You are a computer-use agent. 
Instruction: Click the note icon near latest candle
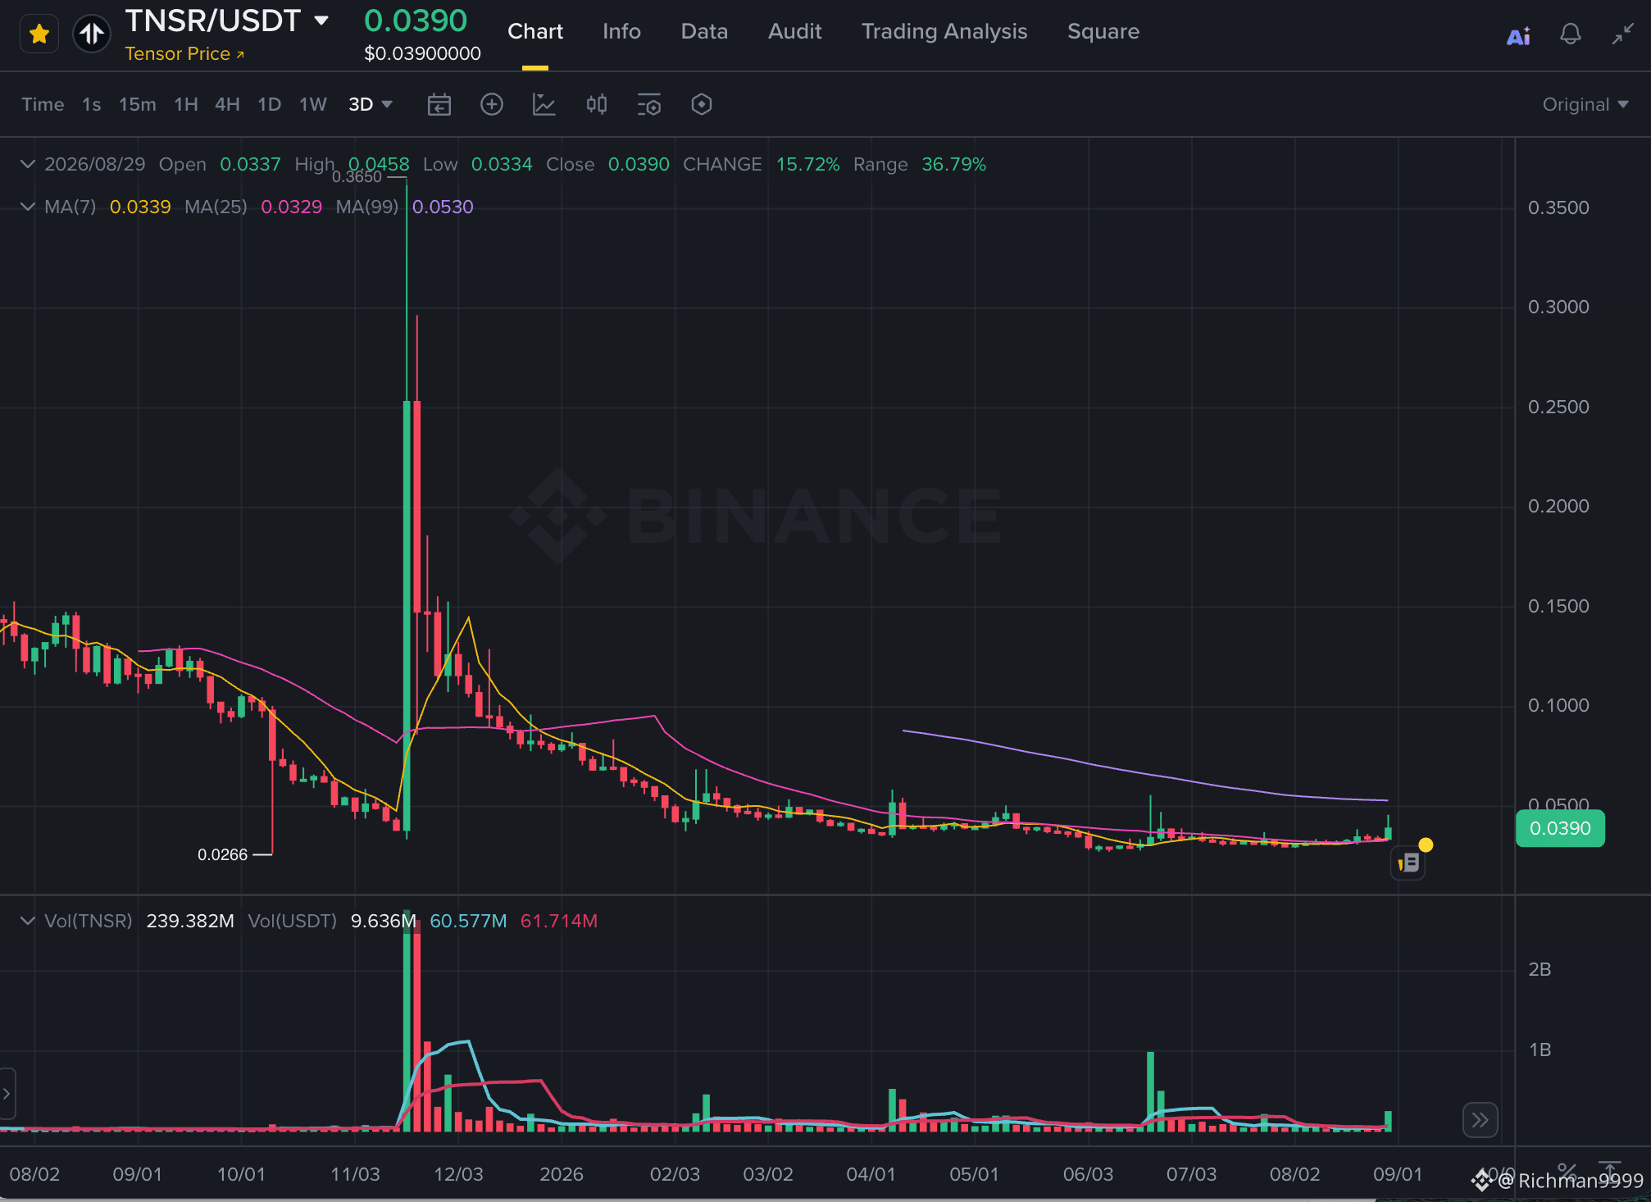pos(1408,863)
